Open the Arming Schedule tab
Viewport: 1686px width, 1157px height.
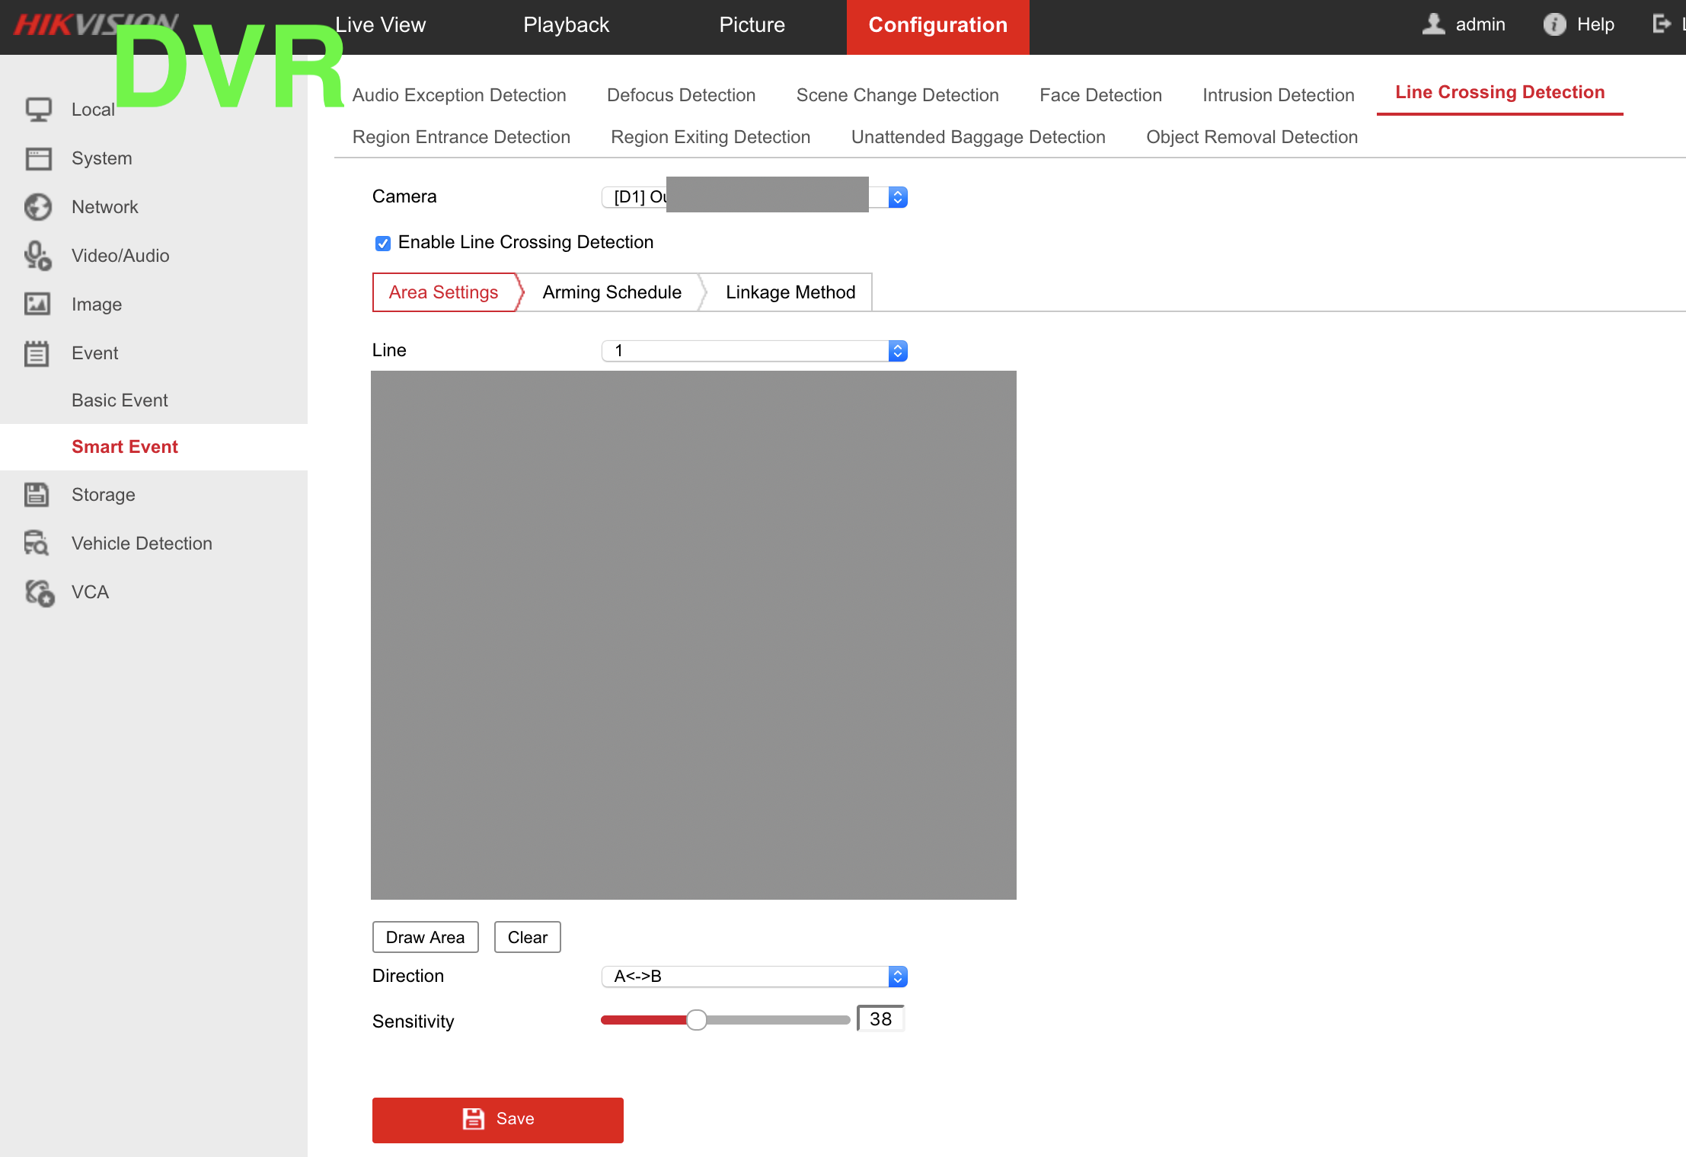pyautogui.click(x=611, y=292)
